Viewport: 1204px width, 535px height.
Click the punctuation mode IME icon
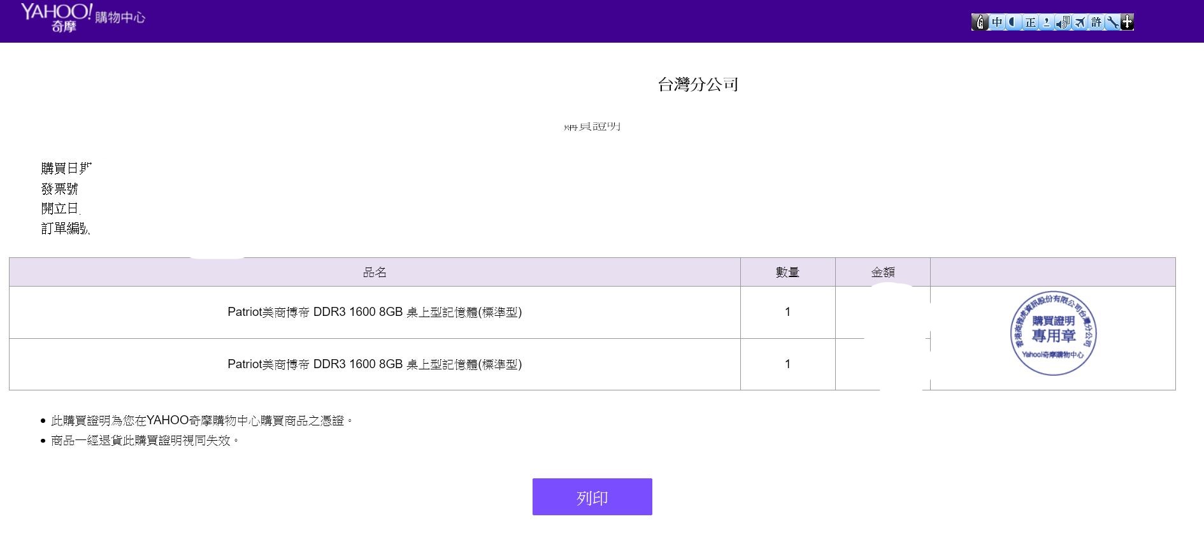click(1047, 22)
